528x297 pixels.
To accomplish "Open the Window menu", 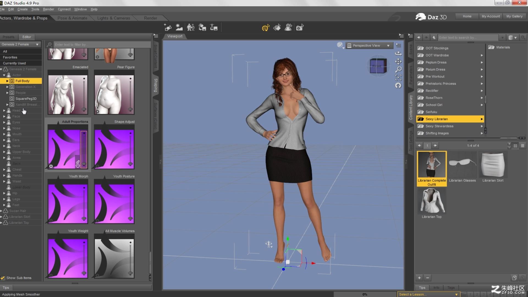I will coord(80,9).
